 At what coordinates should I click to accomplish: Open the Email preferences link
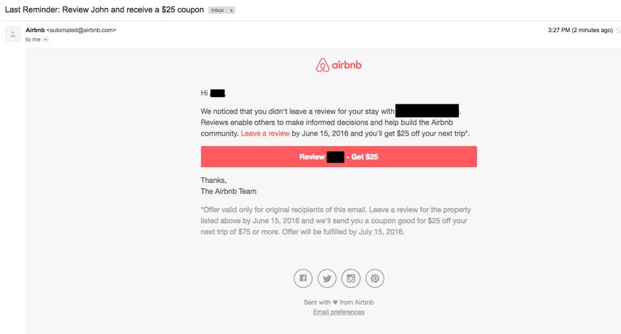point(338,312)
